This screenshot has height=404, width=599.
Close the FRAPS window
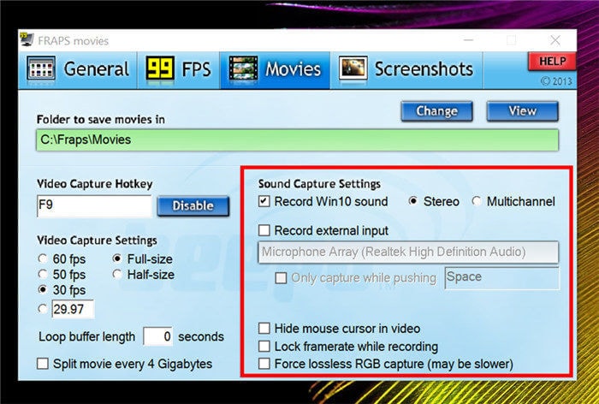pos(555,39)
